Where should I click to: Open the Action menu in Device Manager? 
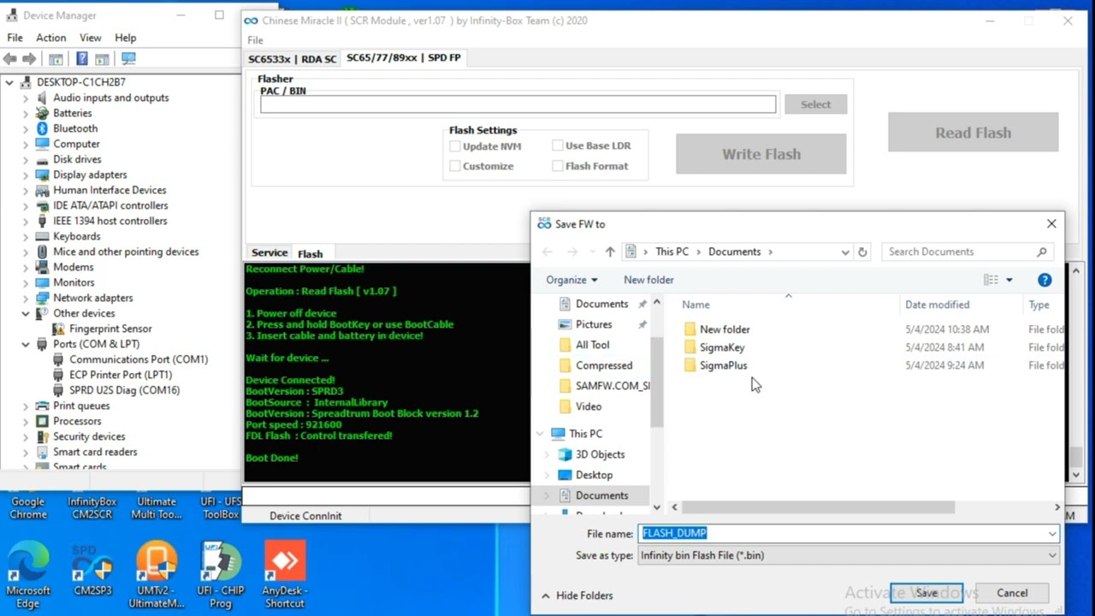(x=50, y=38)
